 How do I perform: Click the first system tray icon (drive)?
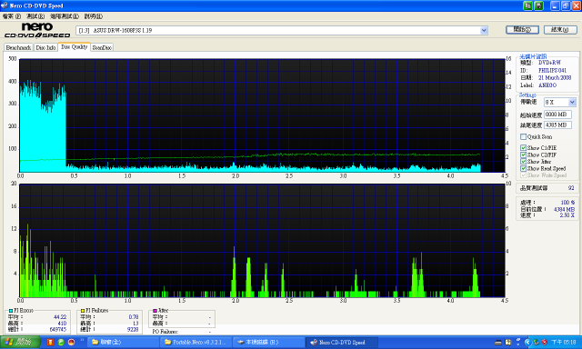[498, 343]
